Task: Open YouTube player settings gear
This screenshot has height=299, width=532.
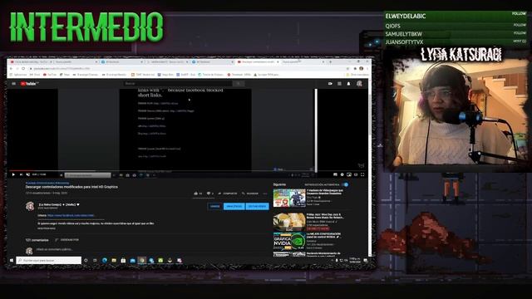Action: (342, 174)
